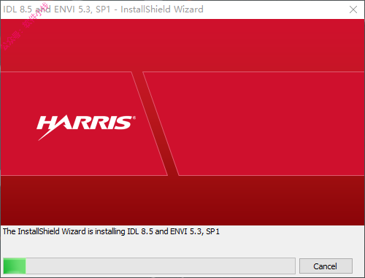Image resolution: width=365 pixels, height=278 pixels.
Task: Click the text "The InstallShield Wizard is installing IDL 8.5 and ENVI 5.3, SP1"
Action: coord(111,231)
